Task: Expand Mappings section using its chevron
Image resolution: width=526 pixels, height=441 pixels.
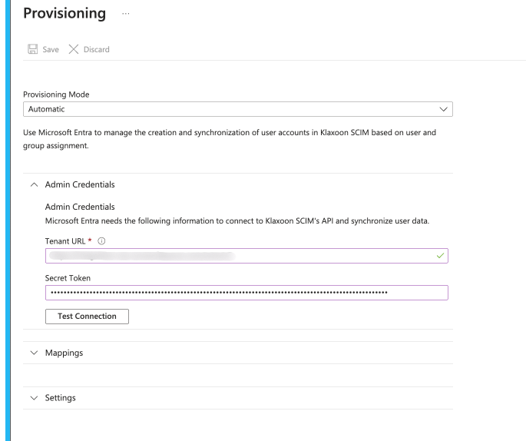Action: (x=34, y=353)
